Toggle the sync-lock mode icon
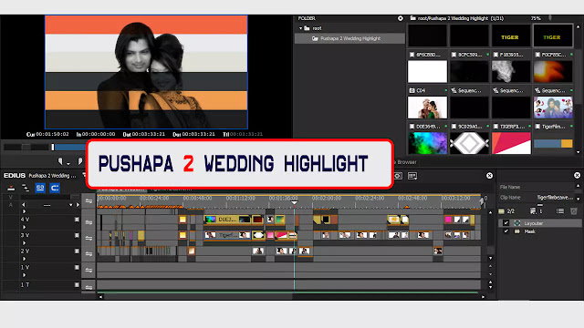This screenshot has height=328, width=584. pos(26,189)
